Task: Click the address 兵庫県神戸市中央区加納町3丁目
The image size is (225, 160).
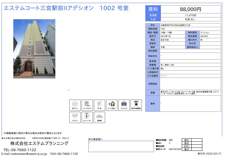Action: [175, 25]
